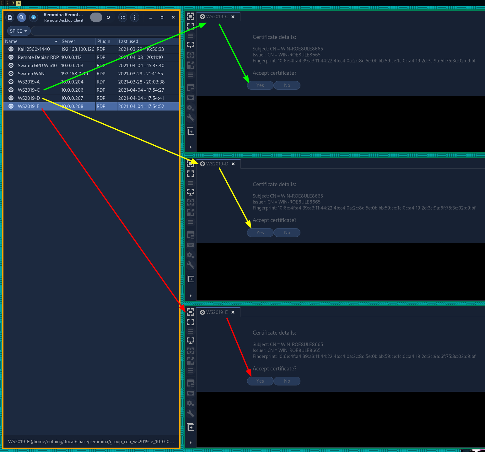This screenshot has height=452, width=485.
Task: Switch to workspace 3 in top bar
Action: pos(13,3)
